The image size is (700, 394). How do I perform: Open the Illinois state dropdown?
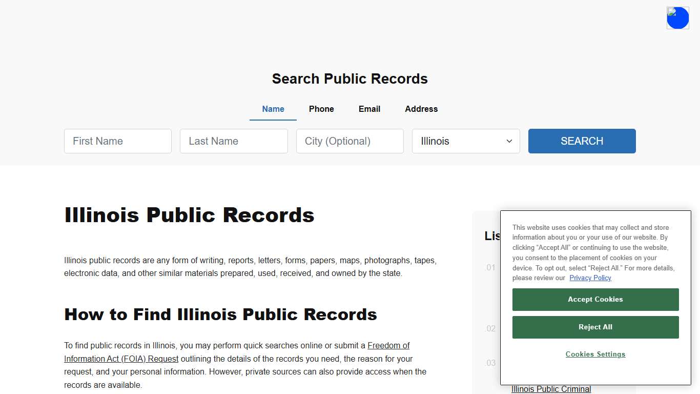pyautogui.click(x=465, y=141)
